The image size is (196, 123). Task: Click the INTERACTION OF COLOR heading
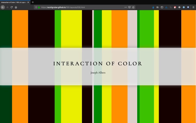(98, 64)
